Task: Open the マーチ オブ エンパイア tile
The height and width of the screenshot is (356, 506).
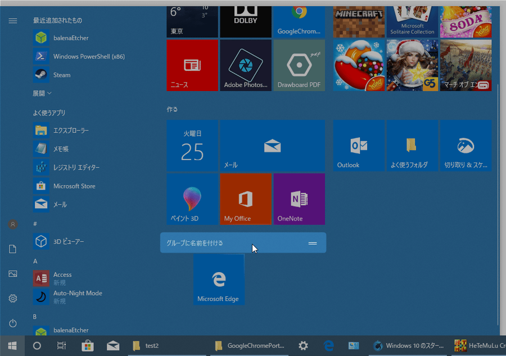Action: click(x=466, y=65)
